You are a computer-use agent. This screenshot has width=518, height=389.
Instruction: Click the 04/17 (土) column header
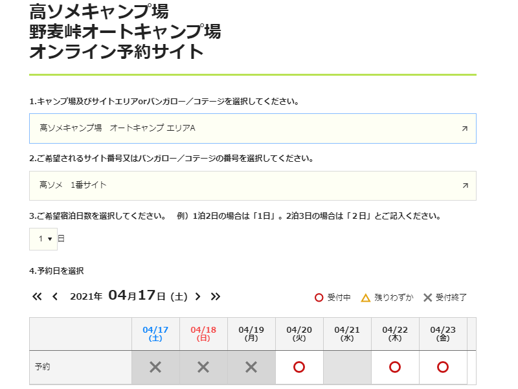(155, 334)
